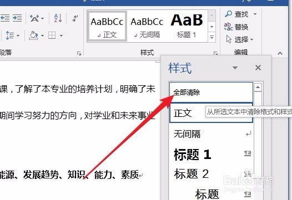Screen dimensions: 292x200
Task: Close the 样式 styles pane
Action: point(258,68)
